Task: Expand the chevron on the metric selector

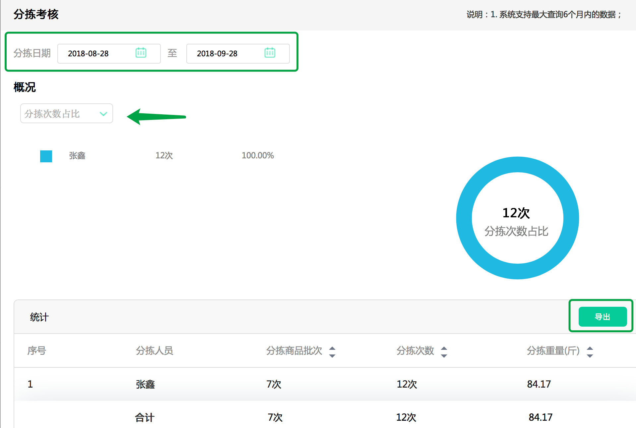Action: (x=103, y=113)
